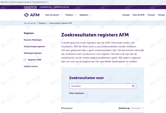The width and height of the screenshot is (166, 113).
Task: Click the Sorteren op label
Action: (x=124, y=108)
